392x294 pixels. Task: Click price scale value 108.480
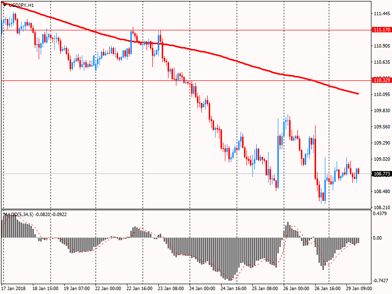click(382, 191)
